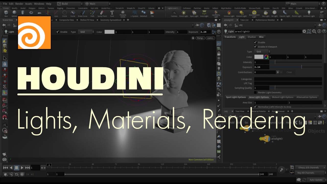Toggle the Enable checkbox in the parameter pane
The height and width of the screenshot is (184, 327).
pyautogui.click(x=255, y=42)
